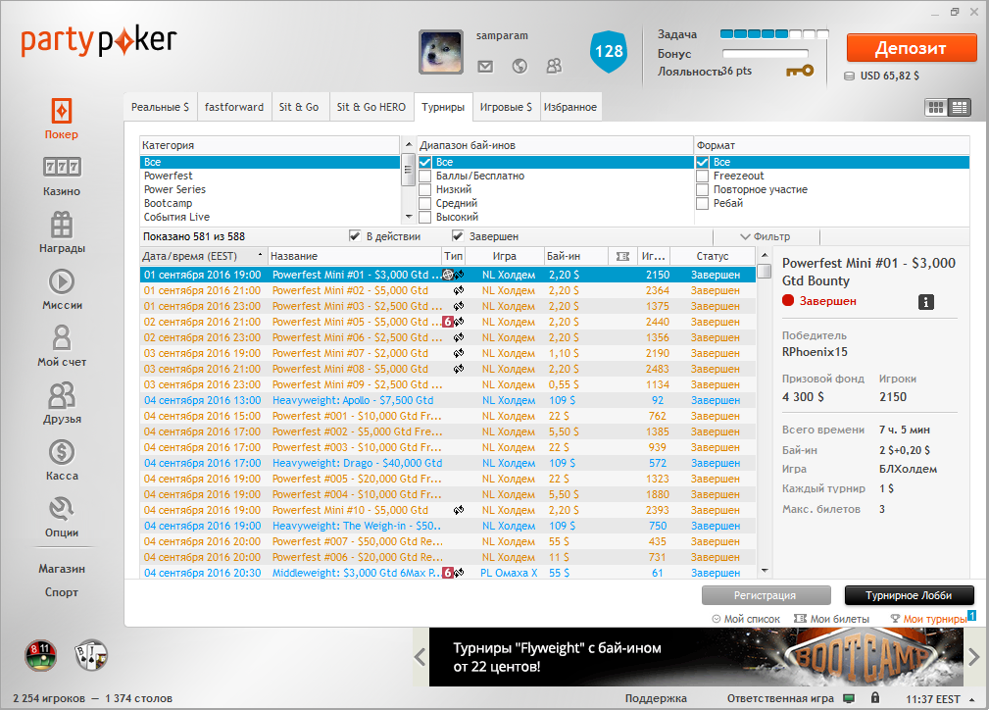Click the tournament table scrollbar thumb
This screenshot has width=989, height=710.
[765, 272]
